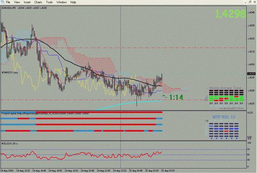The width and height of the screenshot is (257, 173).
Task: Click the red cell in MTF RSI grid
Action: click(x=226, y=131)
